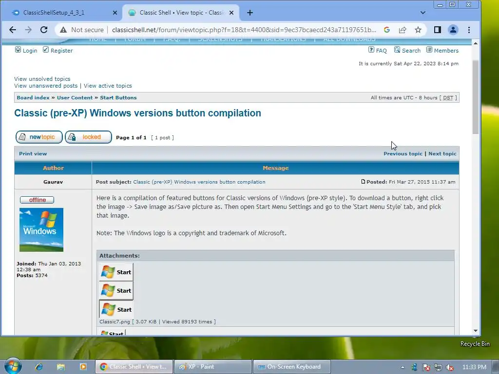
Task: Click the browser forward arrow
Action: pos(28,30)
